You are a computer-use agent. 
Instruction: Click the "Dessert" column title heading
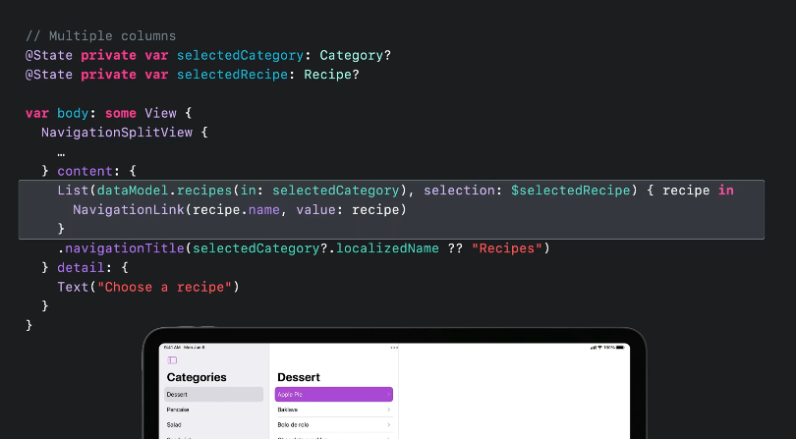tap(299, 377)
